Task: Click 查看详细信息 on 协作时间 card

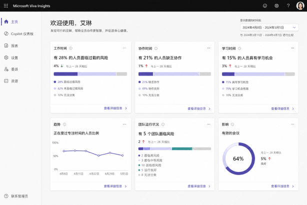Action: point(199,108)
